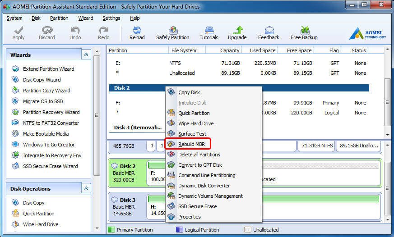Select Dynamic Disk Converter
This screenshot has width=394, height=237.
pos(213,186)
